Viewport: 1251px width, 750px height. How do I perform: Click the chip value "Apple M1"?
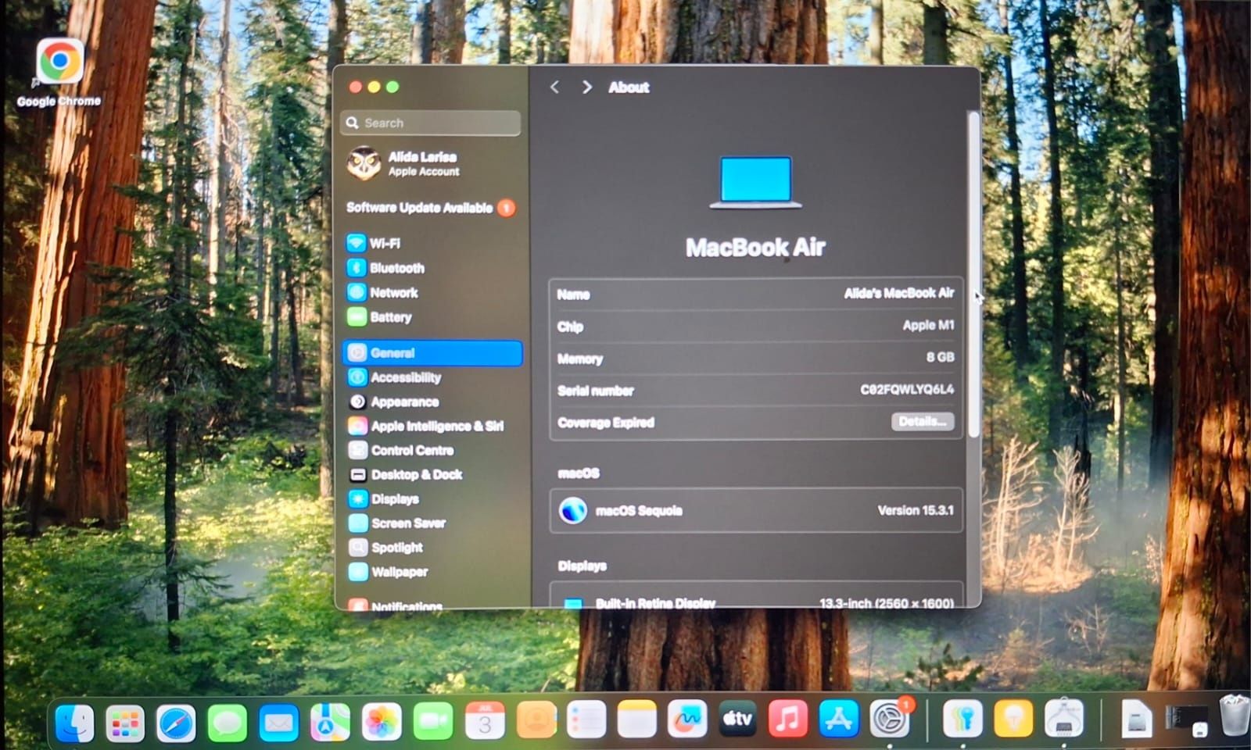pos(928,325)
